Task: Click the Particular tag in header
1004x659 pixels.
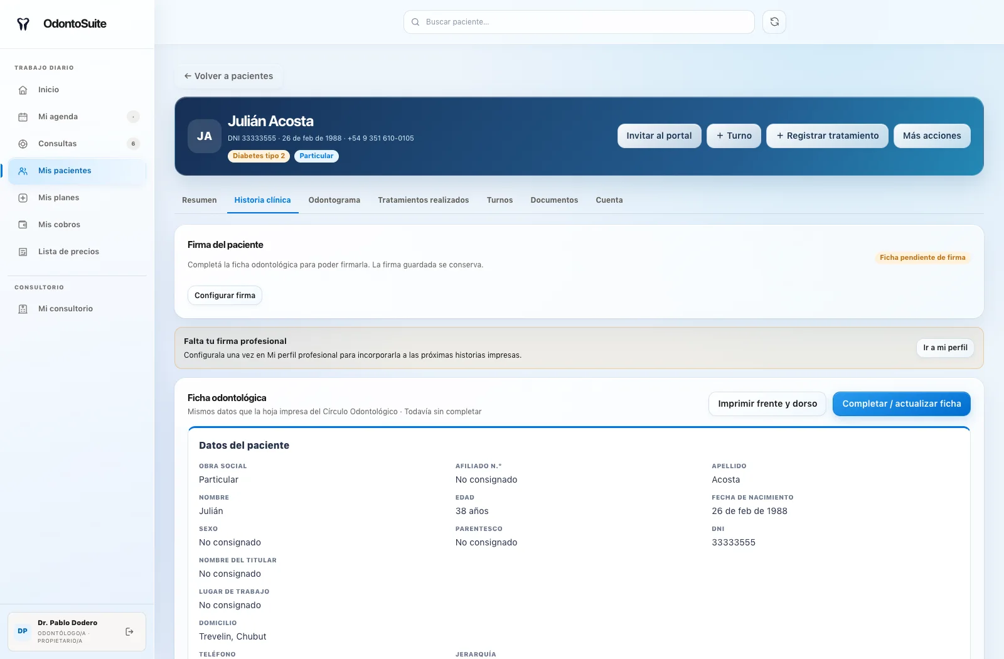Action: (x=316, y=156)
